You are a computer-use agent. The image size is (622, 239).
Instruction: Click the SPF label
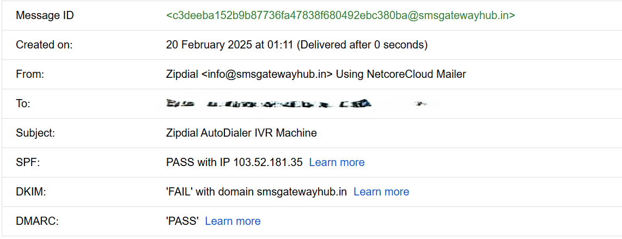point(28,162)
